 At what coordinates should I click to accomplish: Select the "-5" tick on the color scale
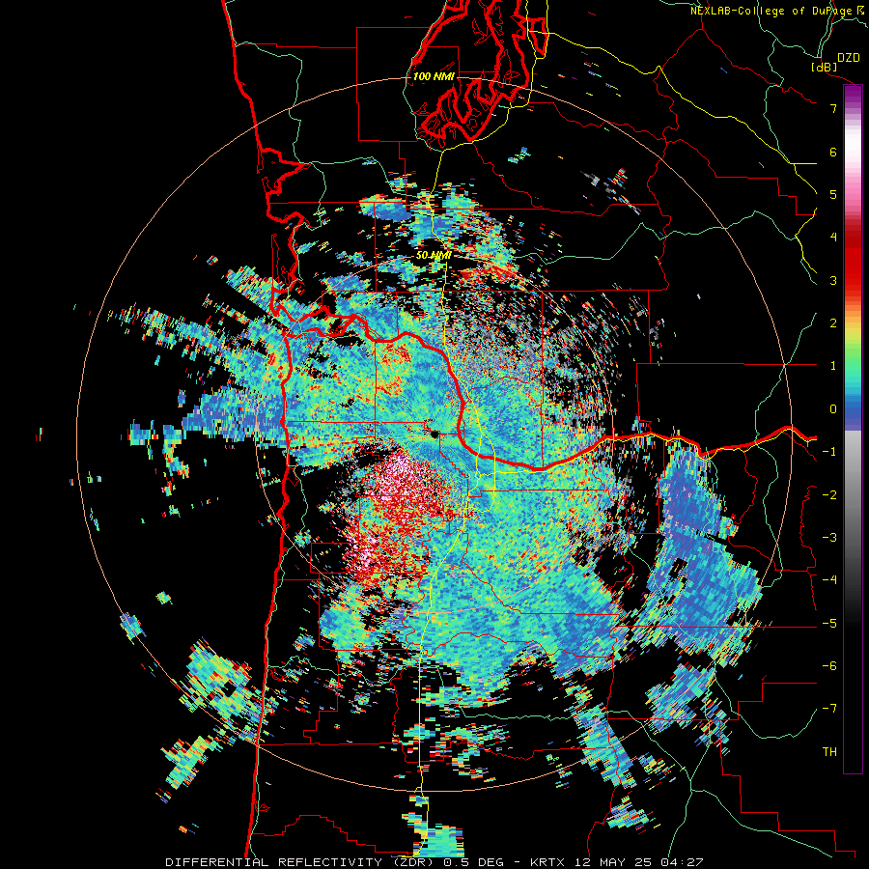click(x=829, y=624)
